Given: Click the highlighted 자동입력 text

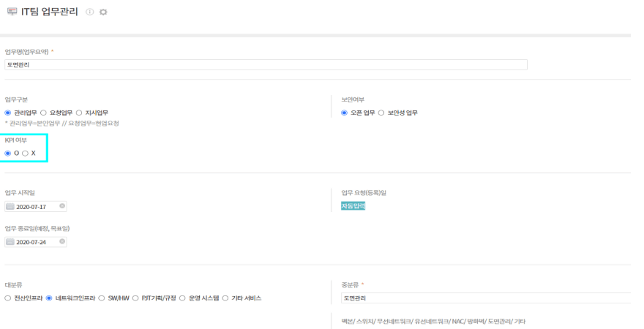Looking at the screenshot, I should (353, 206).
